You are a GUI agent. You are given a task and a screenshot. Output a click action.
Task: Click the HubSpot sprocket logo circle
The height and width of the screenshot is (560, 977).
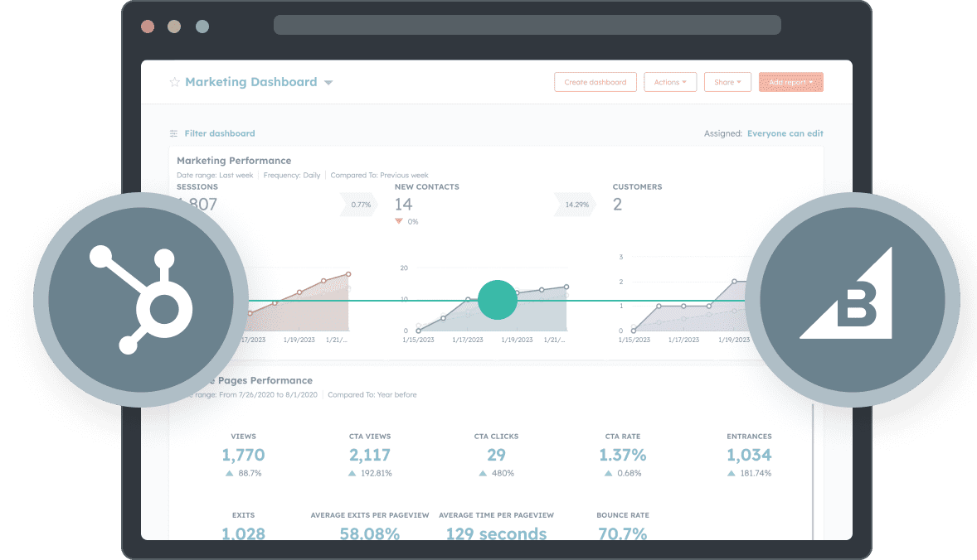pyautogui.click(x=141, y=300)
